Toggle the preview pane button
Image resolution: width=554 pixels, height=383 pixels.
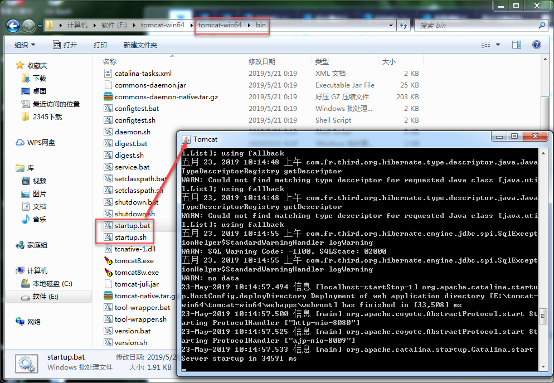point(517,45)
